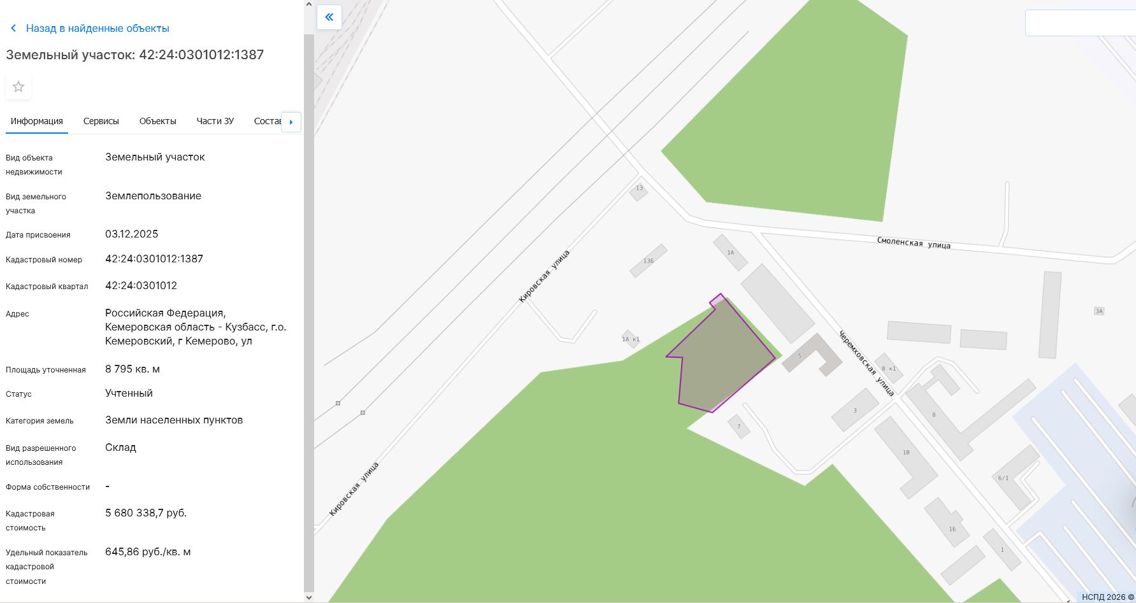Open the partially visible Состав tab
Image resolution: width=1136 pixels, height=603 pixels.
266,121
